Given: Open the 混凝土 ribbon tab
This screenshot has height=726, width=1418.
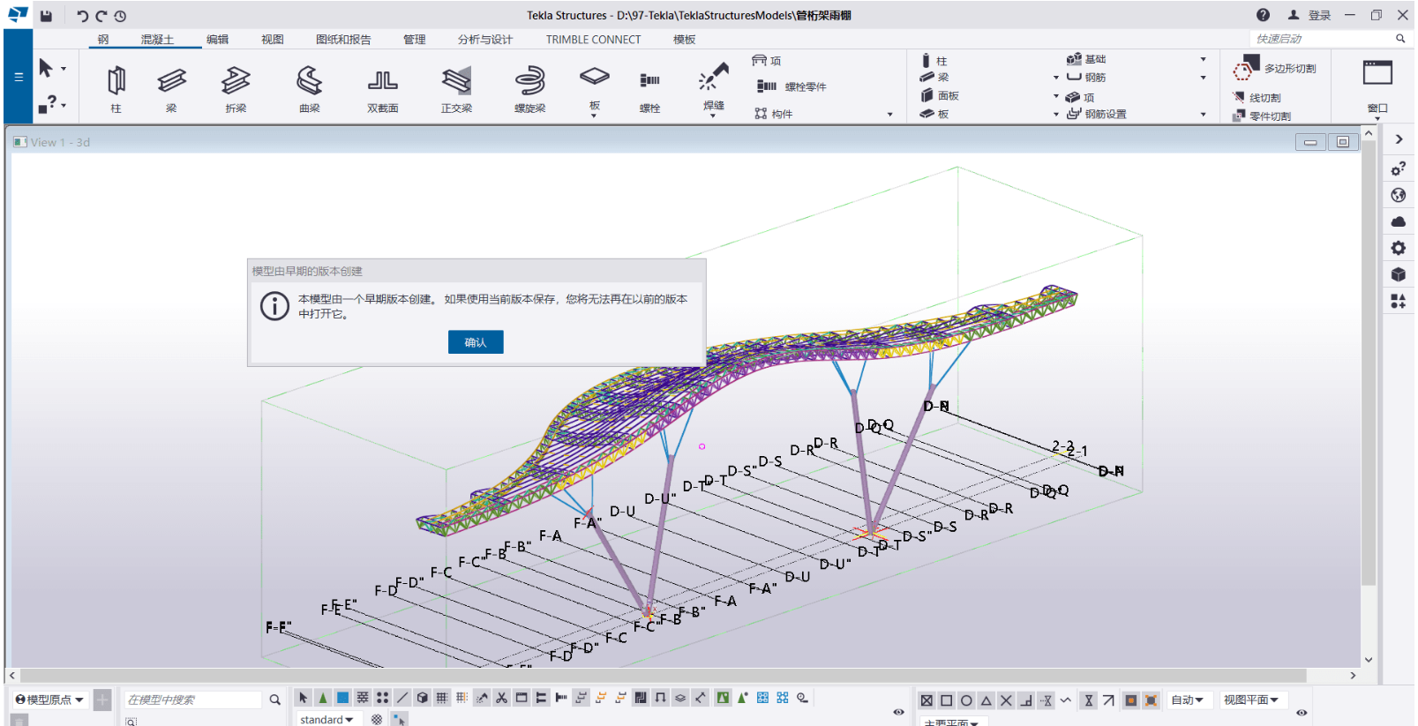Looking at the screenshot, I should coord(157,40).
